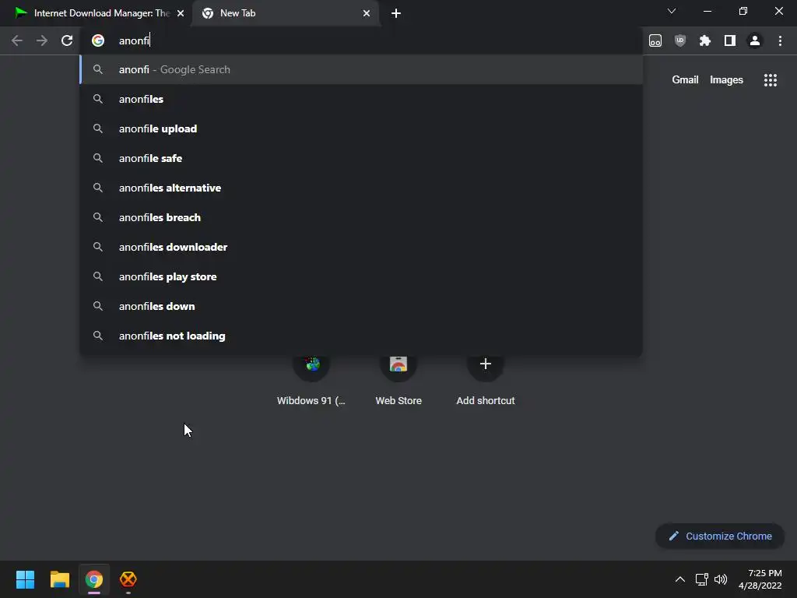Choose the 'anonfiles' suggestion

[361, 99]
